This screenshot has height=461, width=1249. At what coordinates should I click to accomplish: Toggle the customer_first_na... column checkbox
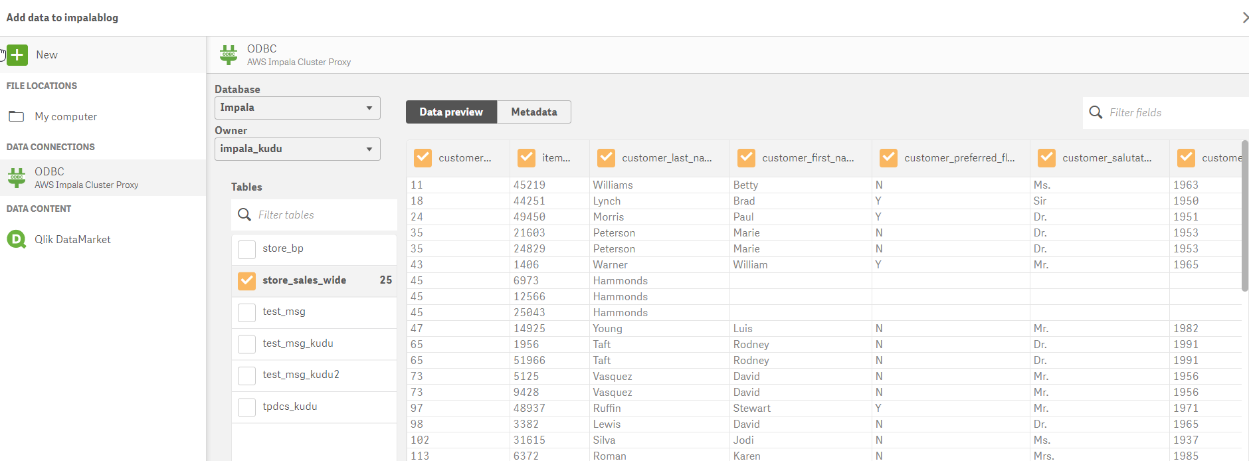[747, 158]
